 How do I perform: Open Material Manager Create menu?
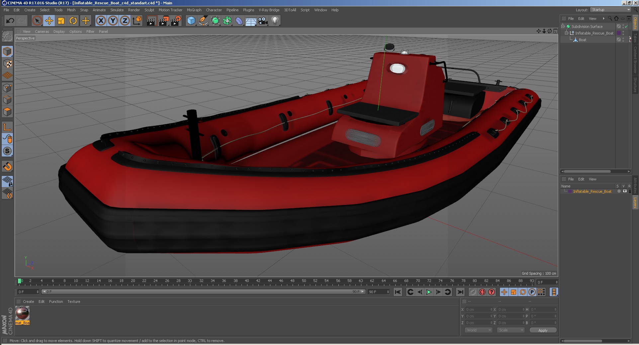[28, 302]
